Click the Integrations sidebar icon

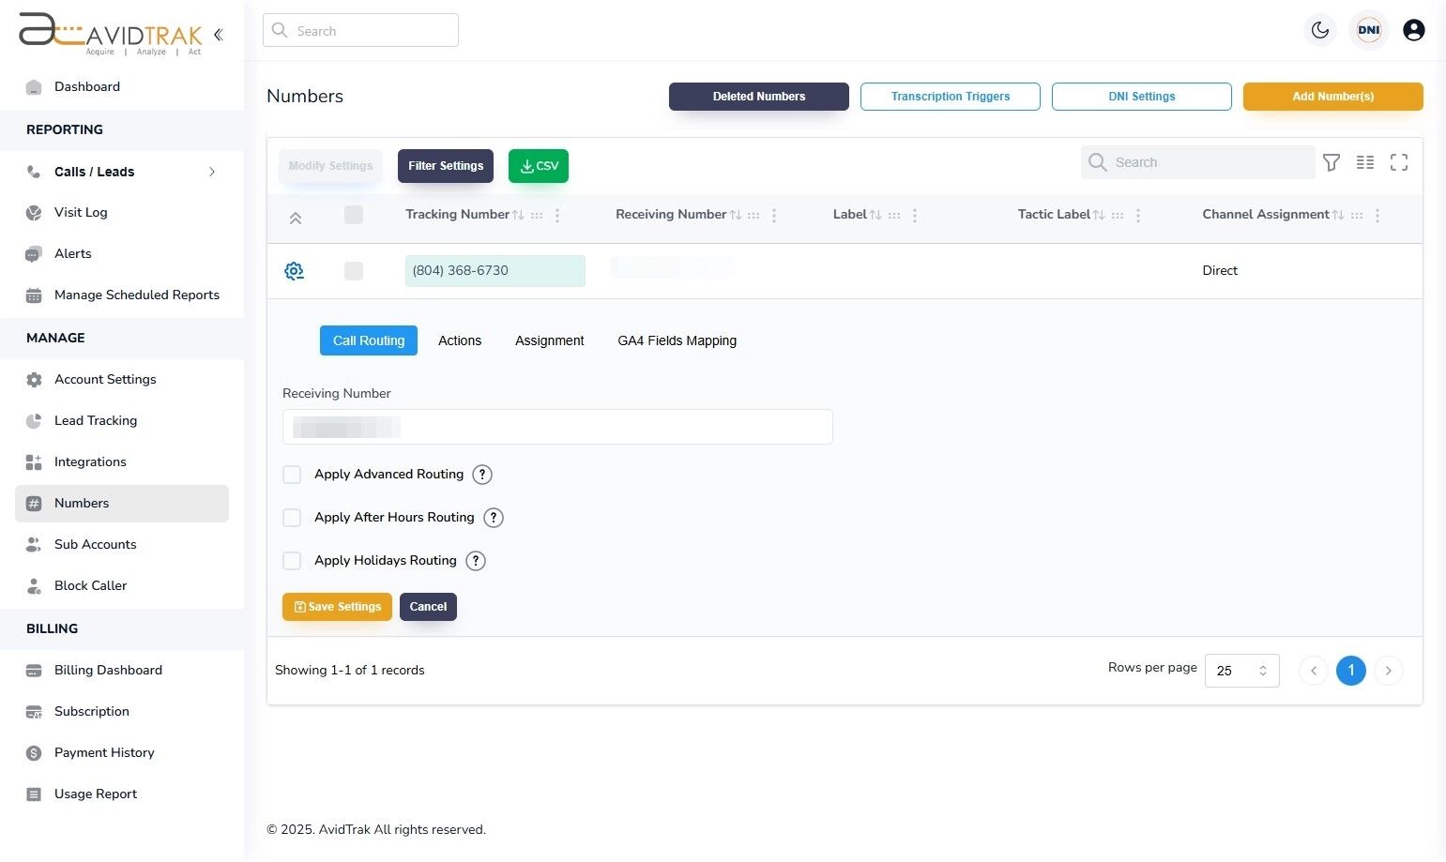(x=34, y=462)
